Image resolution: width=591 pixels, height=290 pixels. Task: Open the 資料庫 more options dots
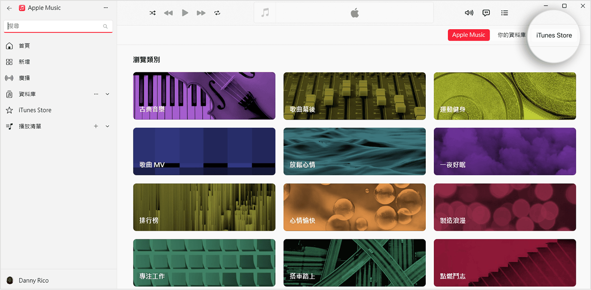point(96,94)
